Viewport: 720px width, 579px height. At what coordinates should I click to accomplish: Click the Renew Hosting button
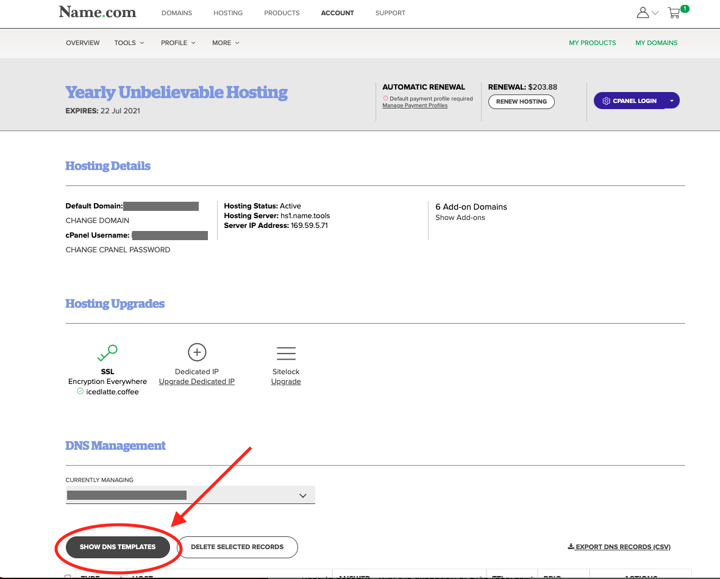(522, 101)
